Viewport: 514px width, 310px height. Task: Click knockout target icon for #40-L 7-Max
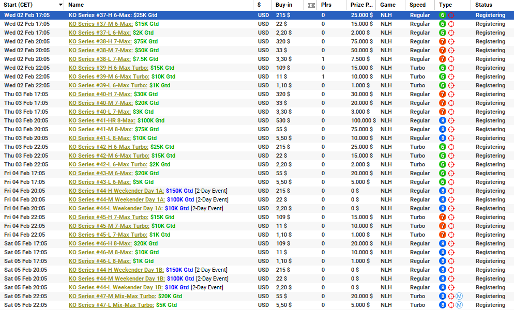point(451,112)
